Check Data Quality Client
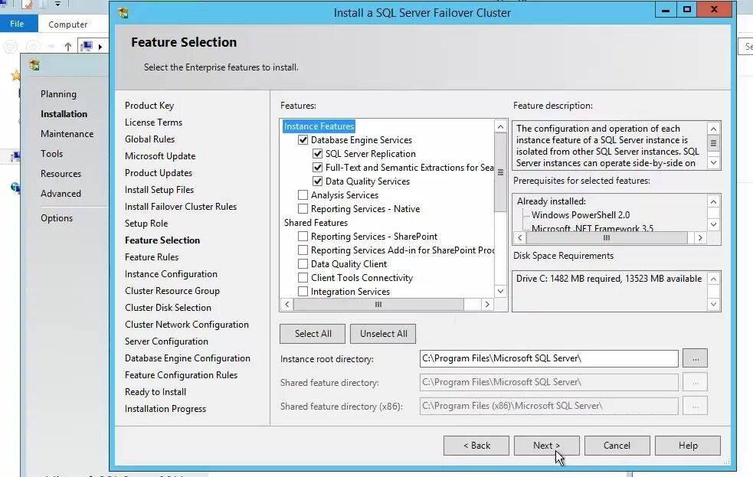Screen dimensions: 753x477 303,264
